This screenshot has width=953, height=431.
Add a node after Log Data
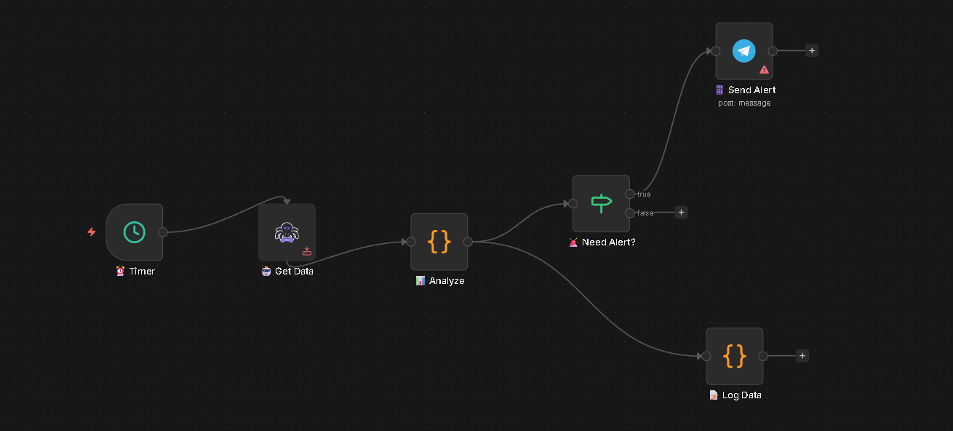802,355
